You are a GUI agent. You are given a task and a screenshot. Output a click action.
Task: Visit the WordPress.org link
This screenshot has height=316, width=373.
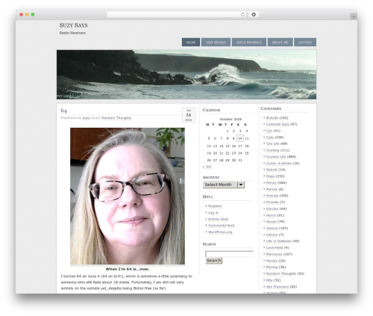coord(220,232)
